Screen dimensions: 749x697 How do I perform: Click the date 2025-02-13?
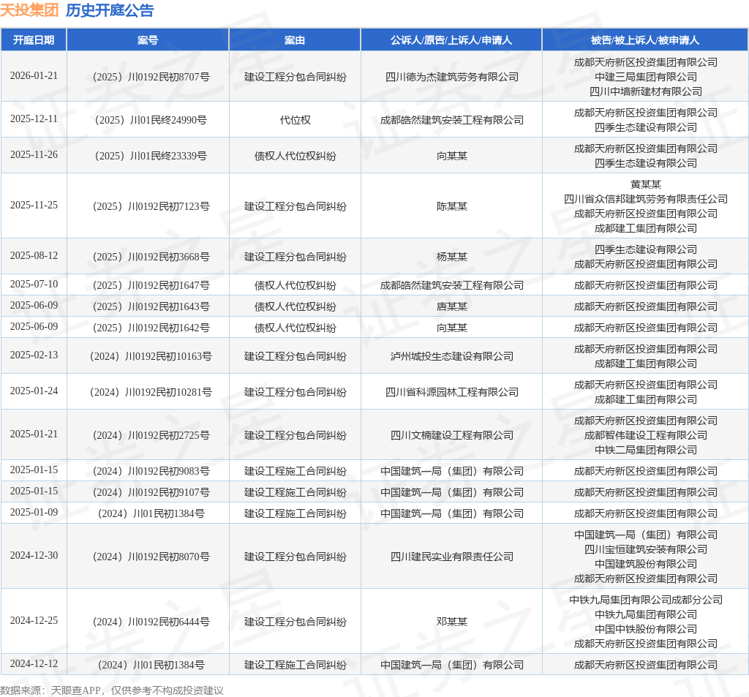tap(34, 355)
